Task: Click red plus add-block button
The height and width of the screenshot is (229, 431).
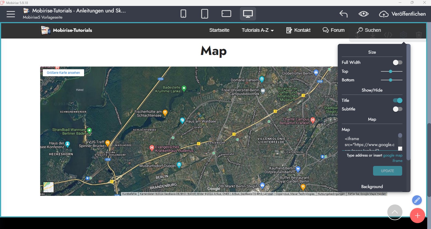Action: [x=417, y=216]
